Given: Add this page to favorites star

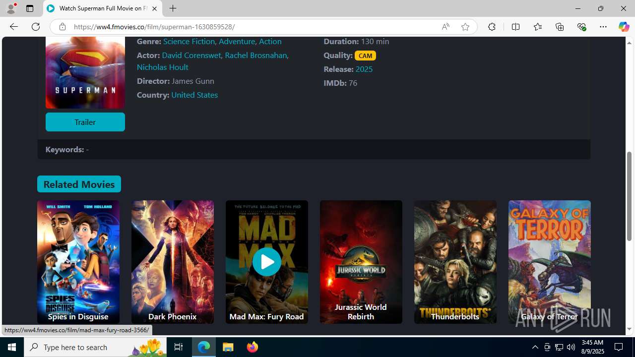Looking at the screenshot, I should pos(465,27).
